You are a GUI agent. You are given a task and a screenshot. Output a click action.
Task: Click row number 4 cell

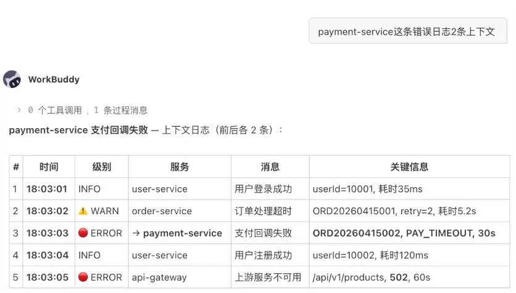pyautogui.click(x=15, y=255)
